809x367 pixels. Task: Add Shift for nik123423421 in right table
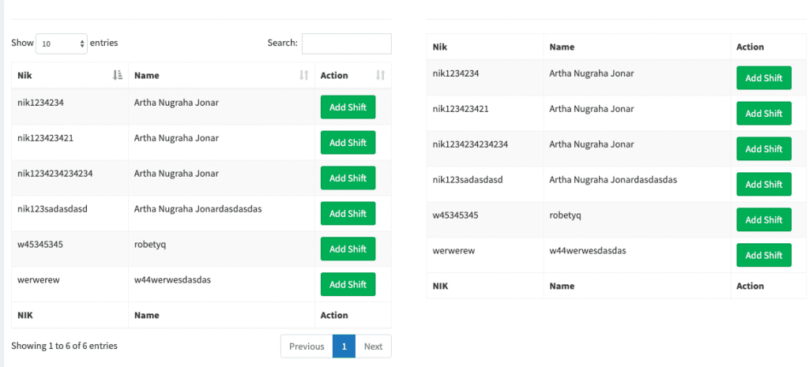tap(763, 114)
